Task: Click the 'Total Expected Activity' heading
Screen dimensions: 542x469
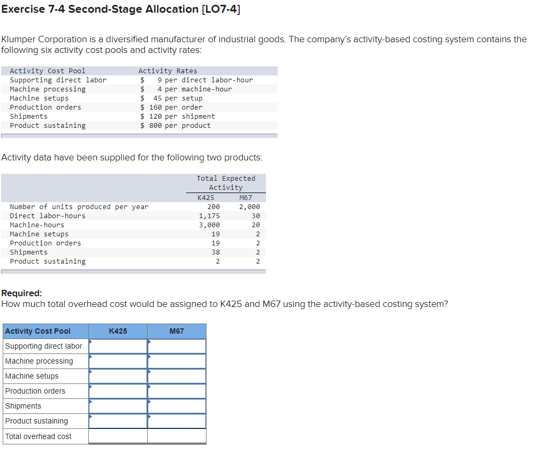Action: point(226,183)
